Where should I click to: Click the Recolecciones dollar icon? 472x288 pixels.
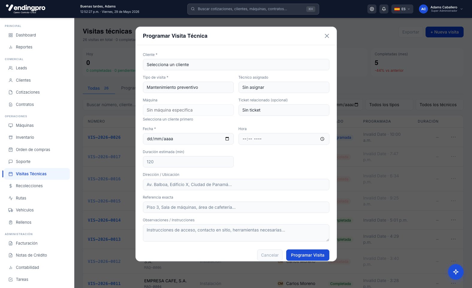point(10,186)
